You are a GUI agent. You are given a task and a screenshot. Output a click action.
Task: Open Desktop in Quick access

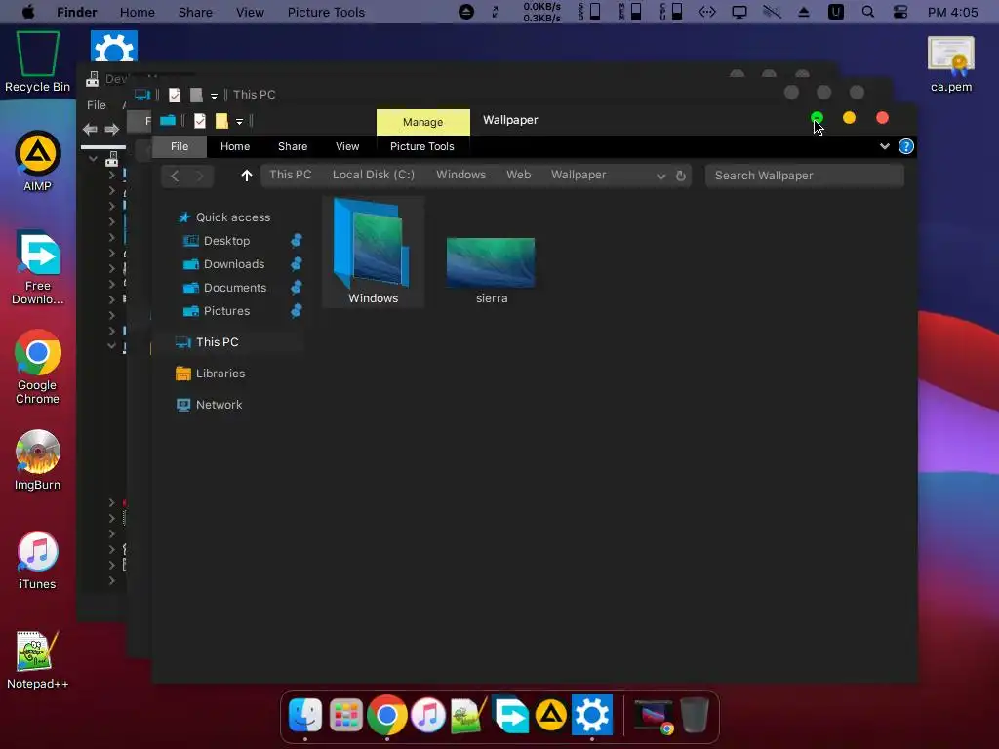pos(226,241)
